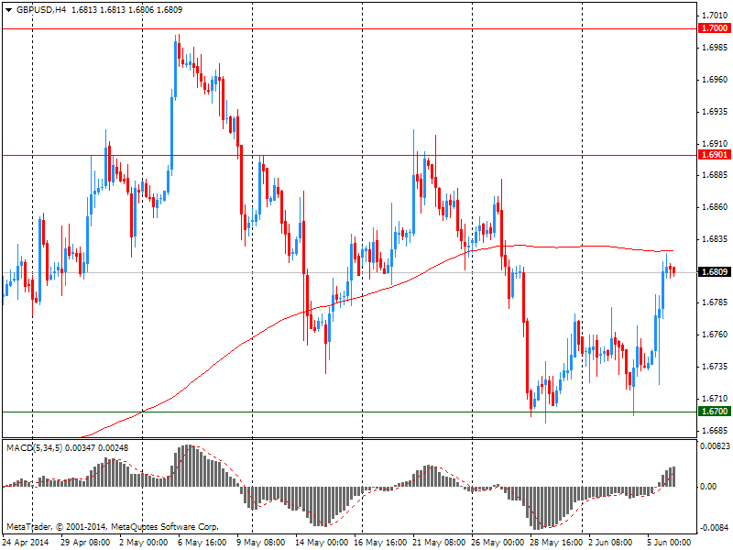Screen dimensions: 733x550
Task: Click the 1.6885 price scale value
Action: 716,175
